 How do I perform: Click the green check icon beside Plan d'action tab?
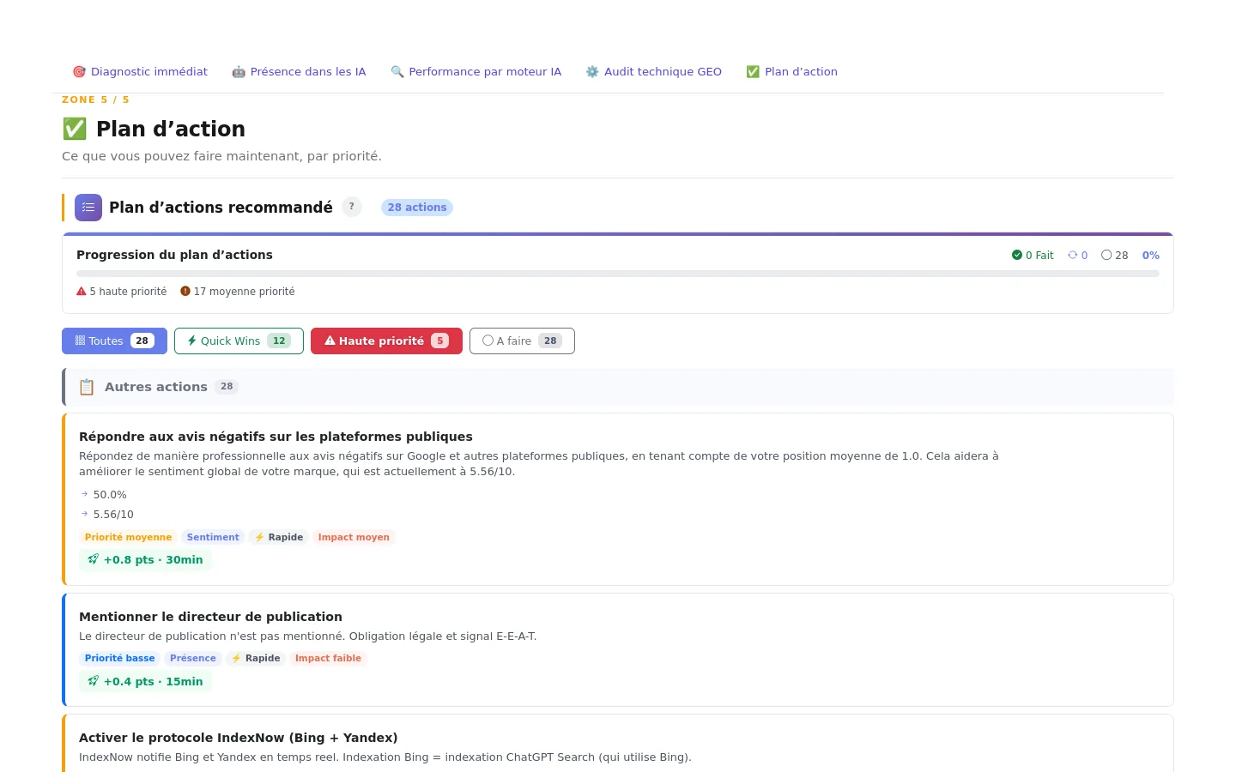pos(753,72)
